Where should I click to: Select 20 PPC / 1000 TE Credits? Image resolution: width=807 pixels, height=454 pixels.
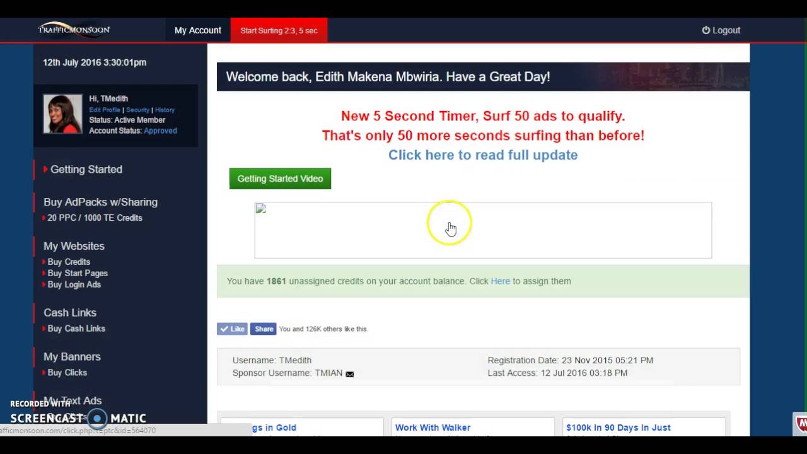(95, 218)
